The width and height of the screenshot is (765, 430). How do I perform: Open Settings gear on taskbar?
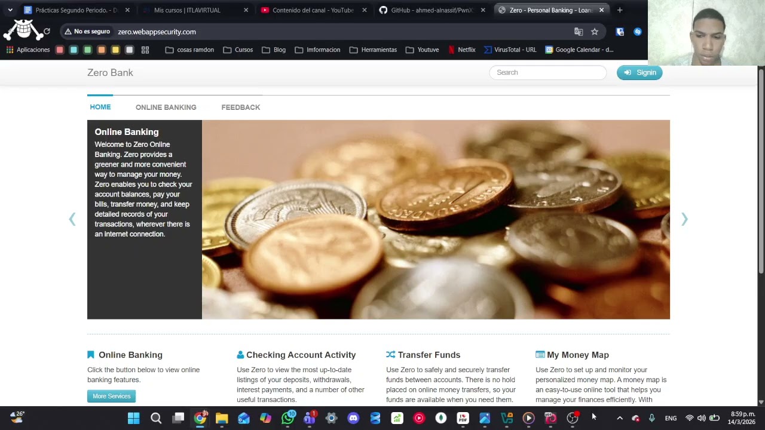coord(332,418)
